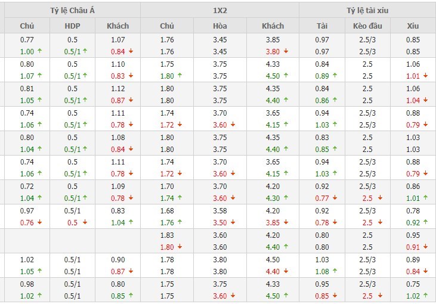The height and width of the screenshot is (304, 436).
Task: Click red down arrow beside 3.80
Action: pyautogui.click(x=286, y=51)
